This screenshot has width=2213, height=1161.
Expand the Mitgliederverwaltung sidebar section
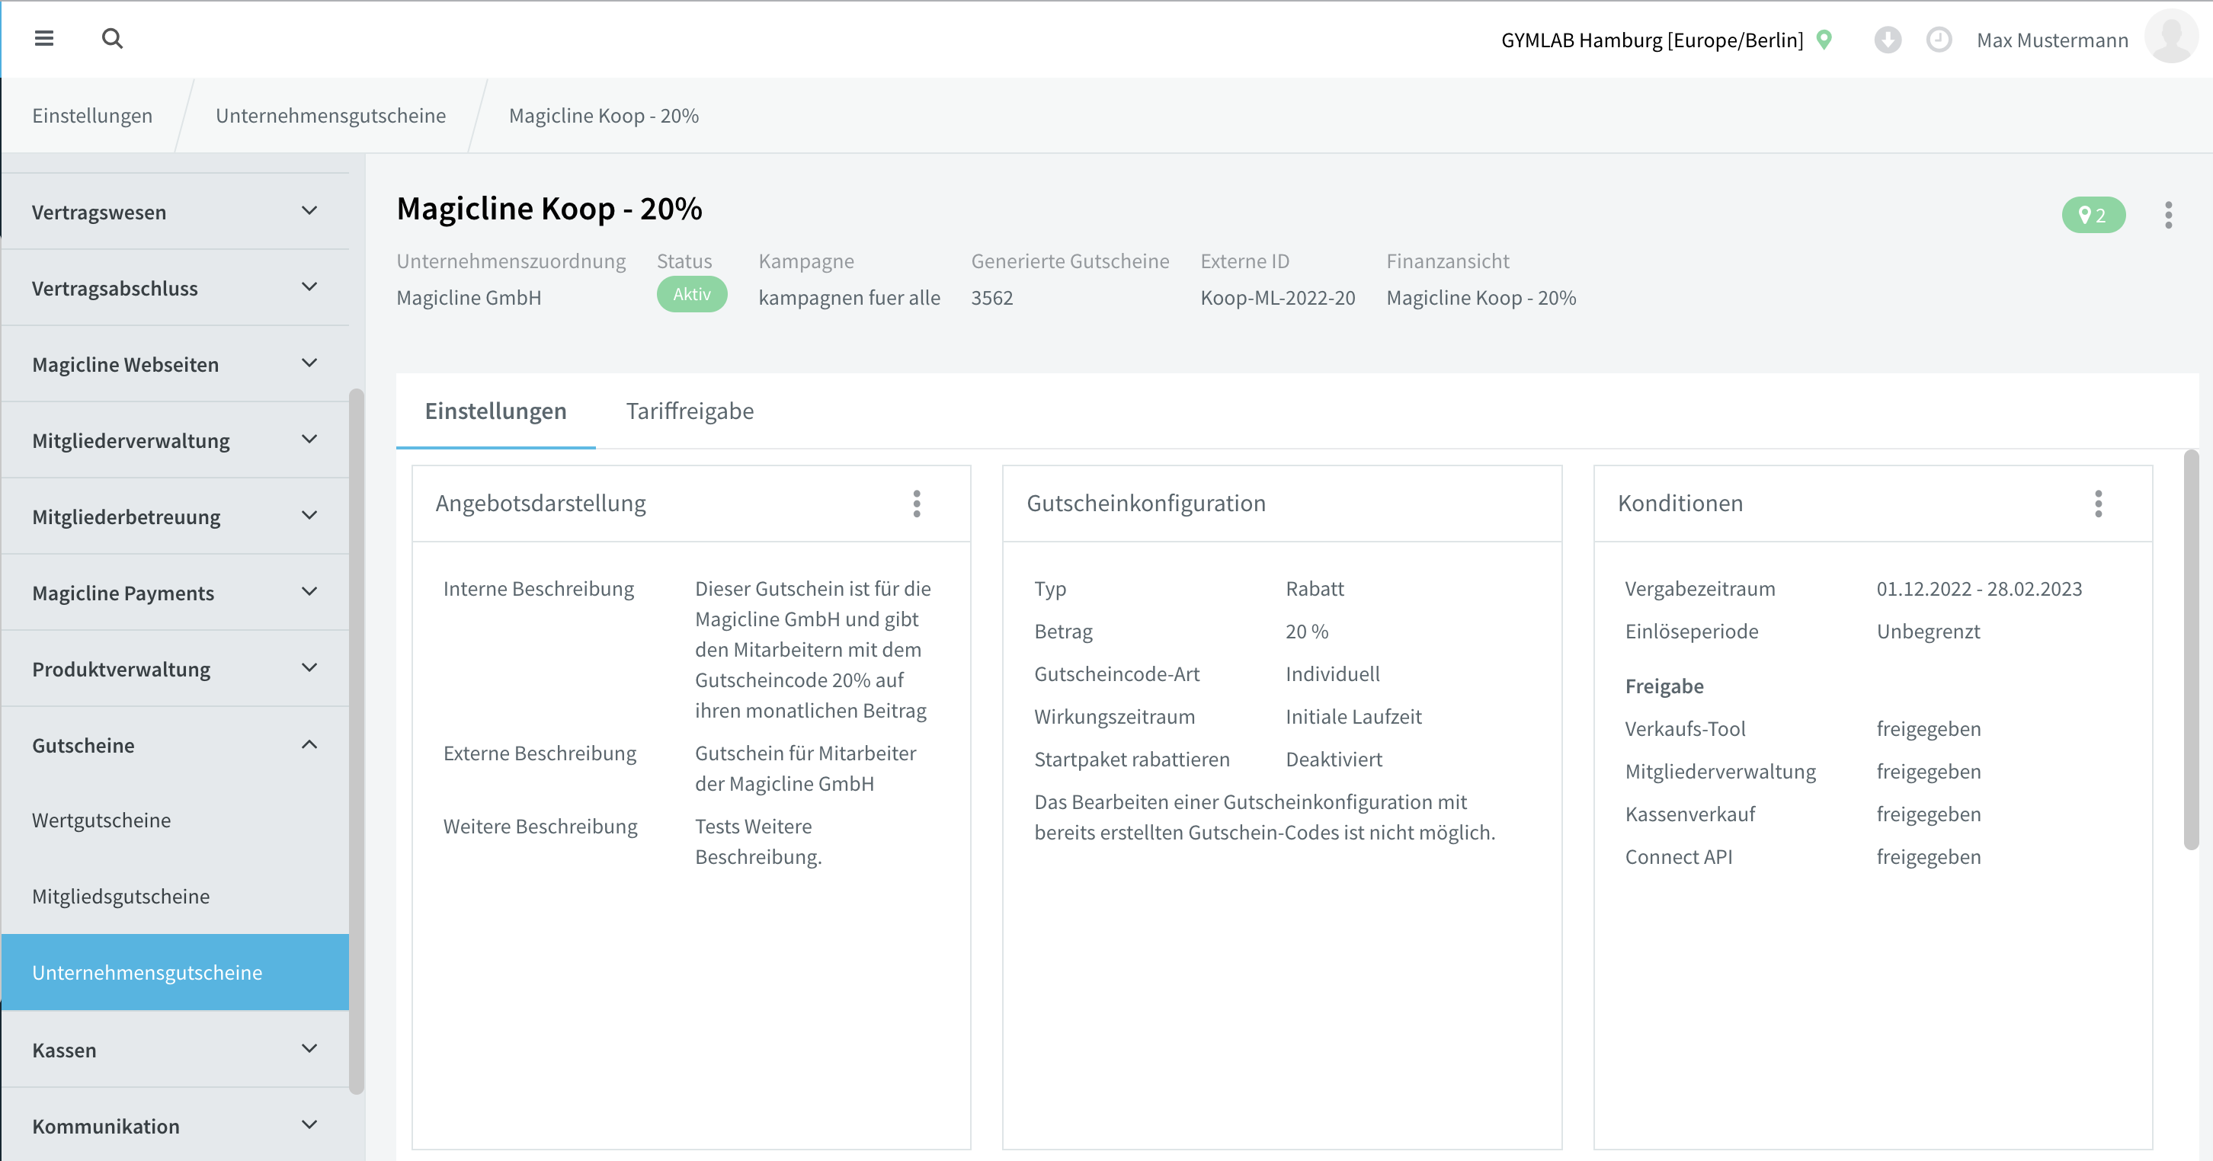tap(175, 440)
